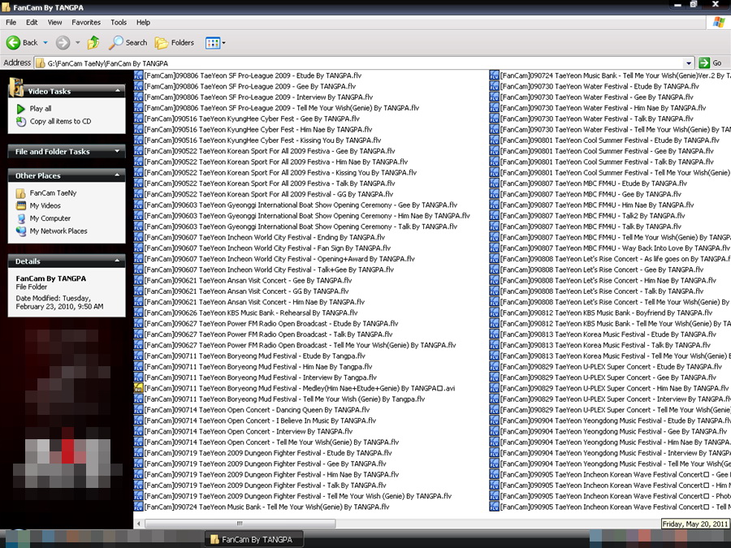This screenshot has width=731, height=548.
Task: Click the Forward navigation arrow icon
Action: pos(63,42)
